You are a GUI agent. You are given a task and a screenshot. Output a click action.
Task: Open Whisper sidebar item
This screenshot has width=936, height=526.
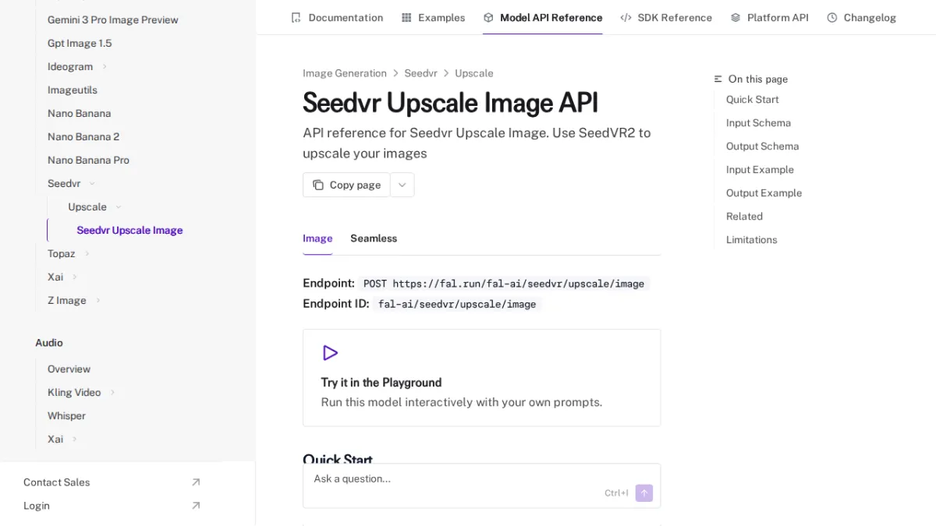click(x=66, y=416)
